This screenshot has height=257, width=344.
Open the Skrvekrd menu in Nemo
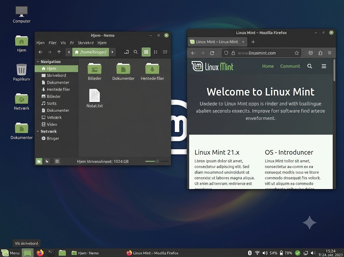(x=86, y=43)
